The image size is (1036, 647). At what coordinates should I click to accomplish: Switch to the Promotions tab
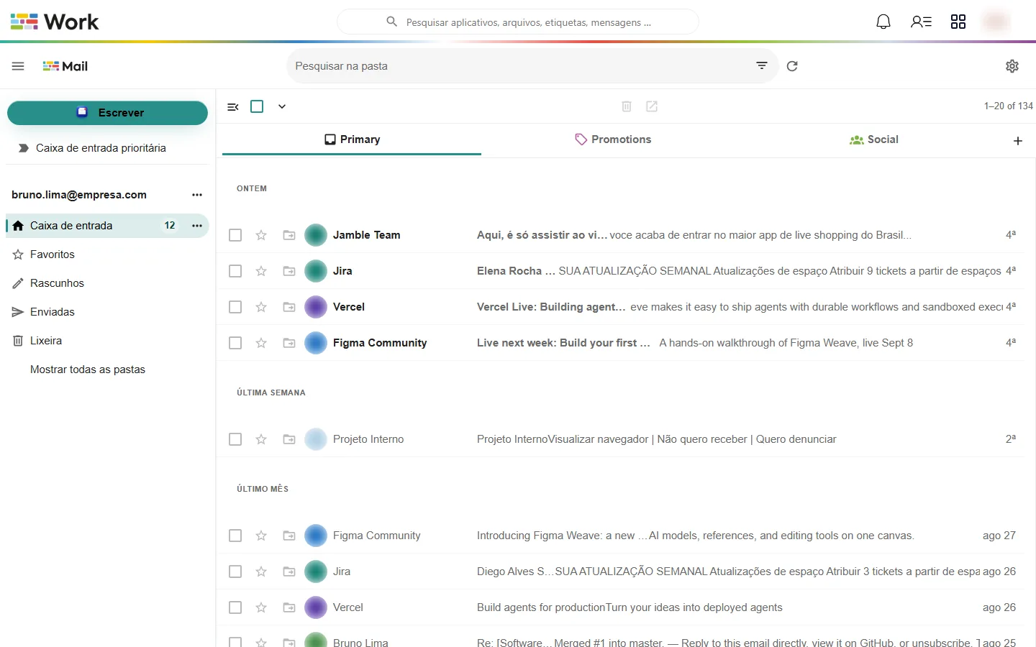tap(613, 139)
